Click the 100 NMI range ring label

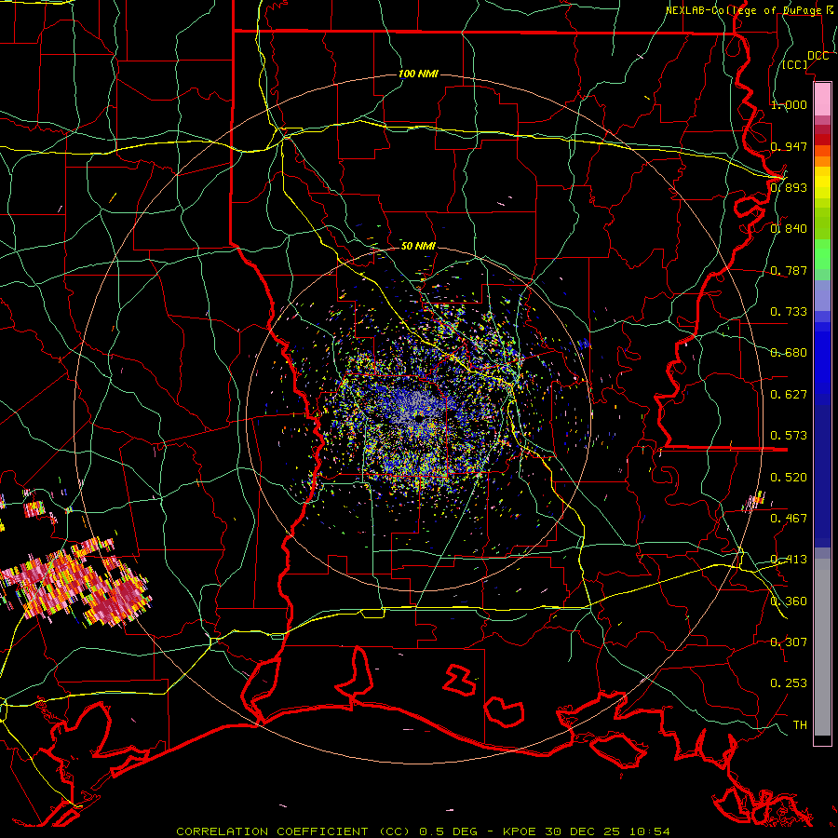click(418, 74)
